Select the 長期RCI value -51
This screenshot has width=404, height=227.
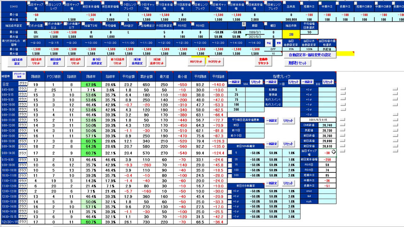pyautogui.click(x=327, y=186)
